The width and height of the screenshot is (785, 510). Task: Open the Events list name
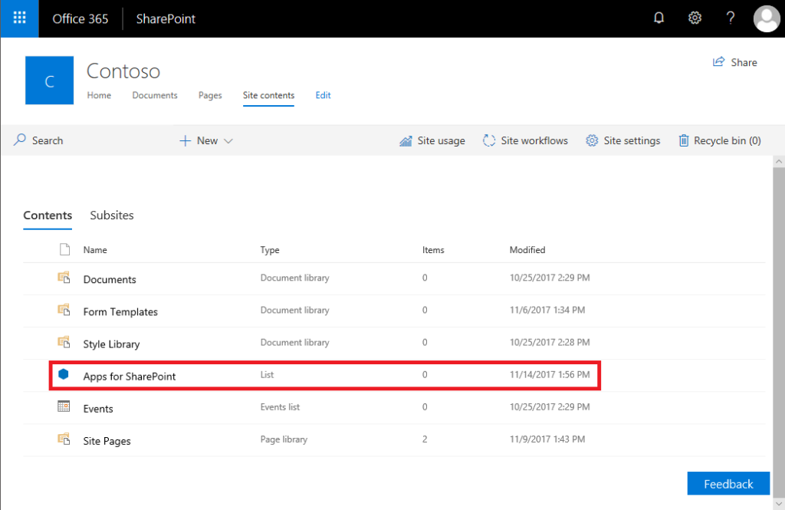98,409
